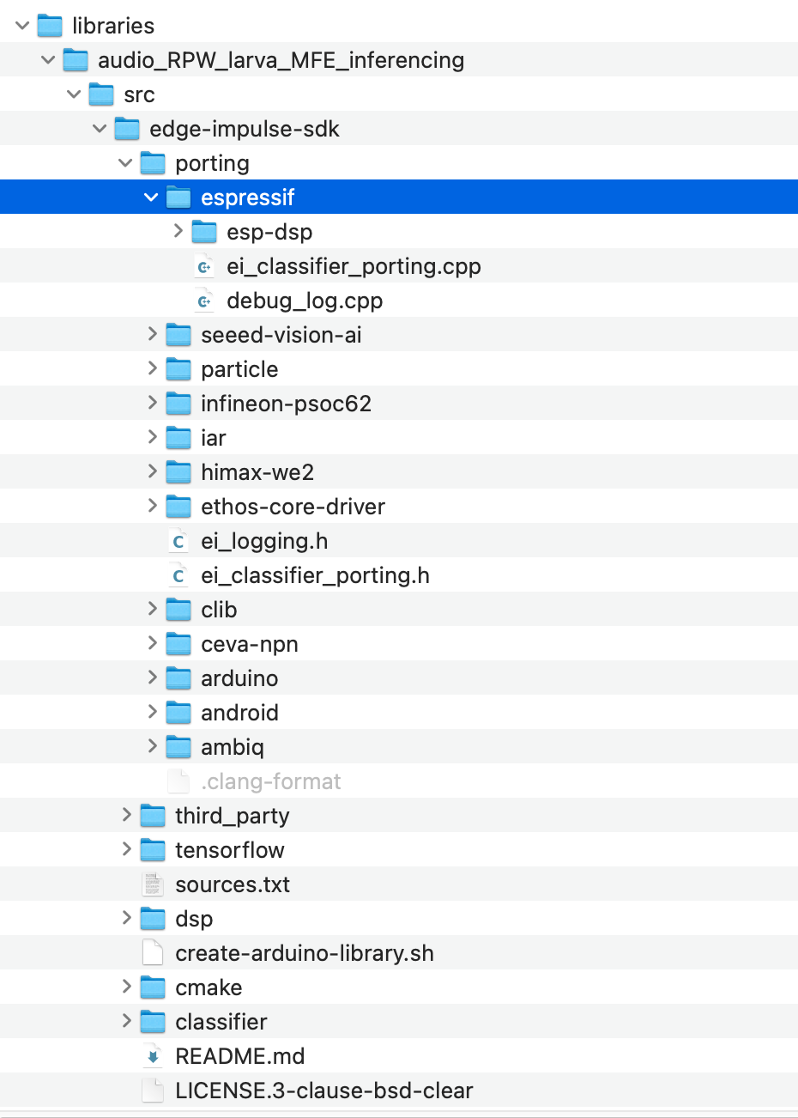
Task: Click the clib folder icon
Action: tap(178, 610)
